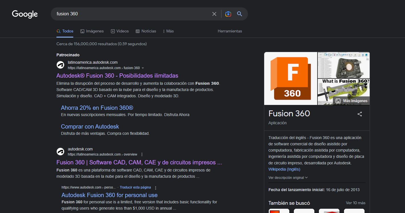Open Comprar con Autodesk link
This screenshot has height=213, width=405.
click(x=90, y=127)
